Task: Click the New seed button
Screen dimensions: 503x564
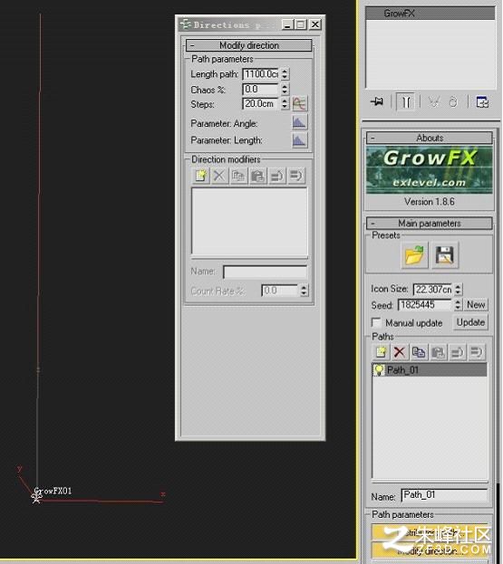Action: [476, 305]
